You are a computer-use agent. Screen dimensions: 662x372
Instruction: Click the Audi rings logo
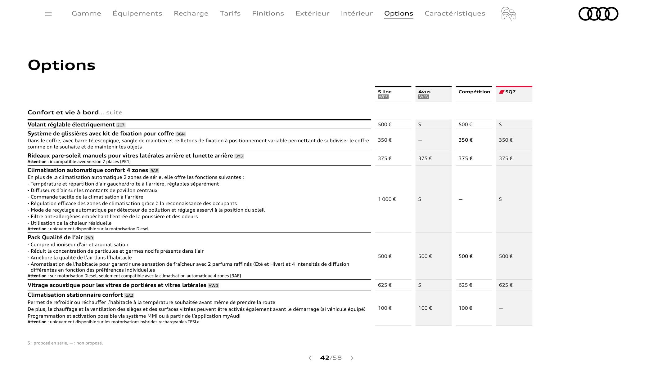598,14
